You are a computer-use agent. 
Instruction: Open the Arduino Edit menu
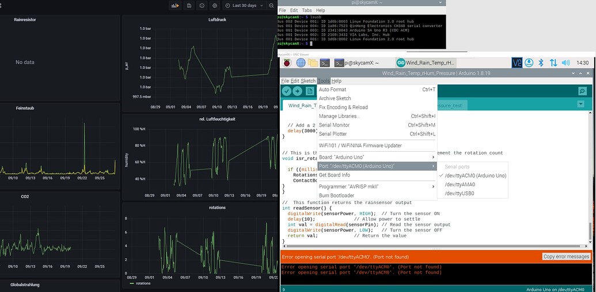295,81
